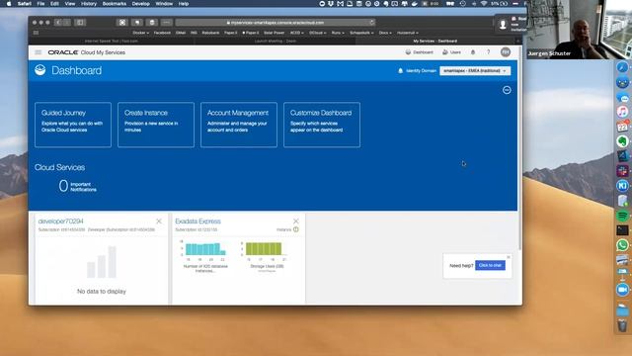Click the Wi-Fi status icon in menu bar
The image size is (632, 356).
484,4
